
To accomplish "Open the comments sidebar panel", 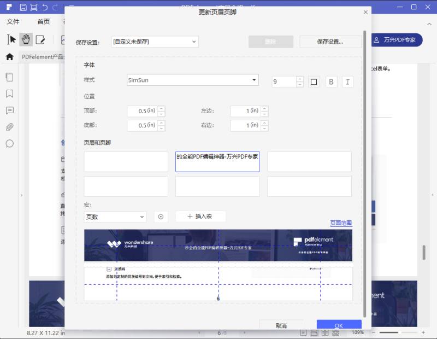I will point(9,110).
